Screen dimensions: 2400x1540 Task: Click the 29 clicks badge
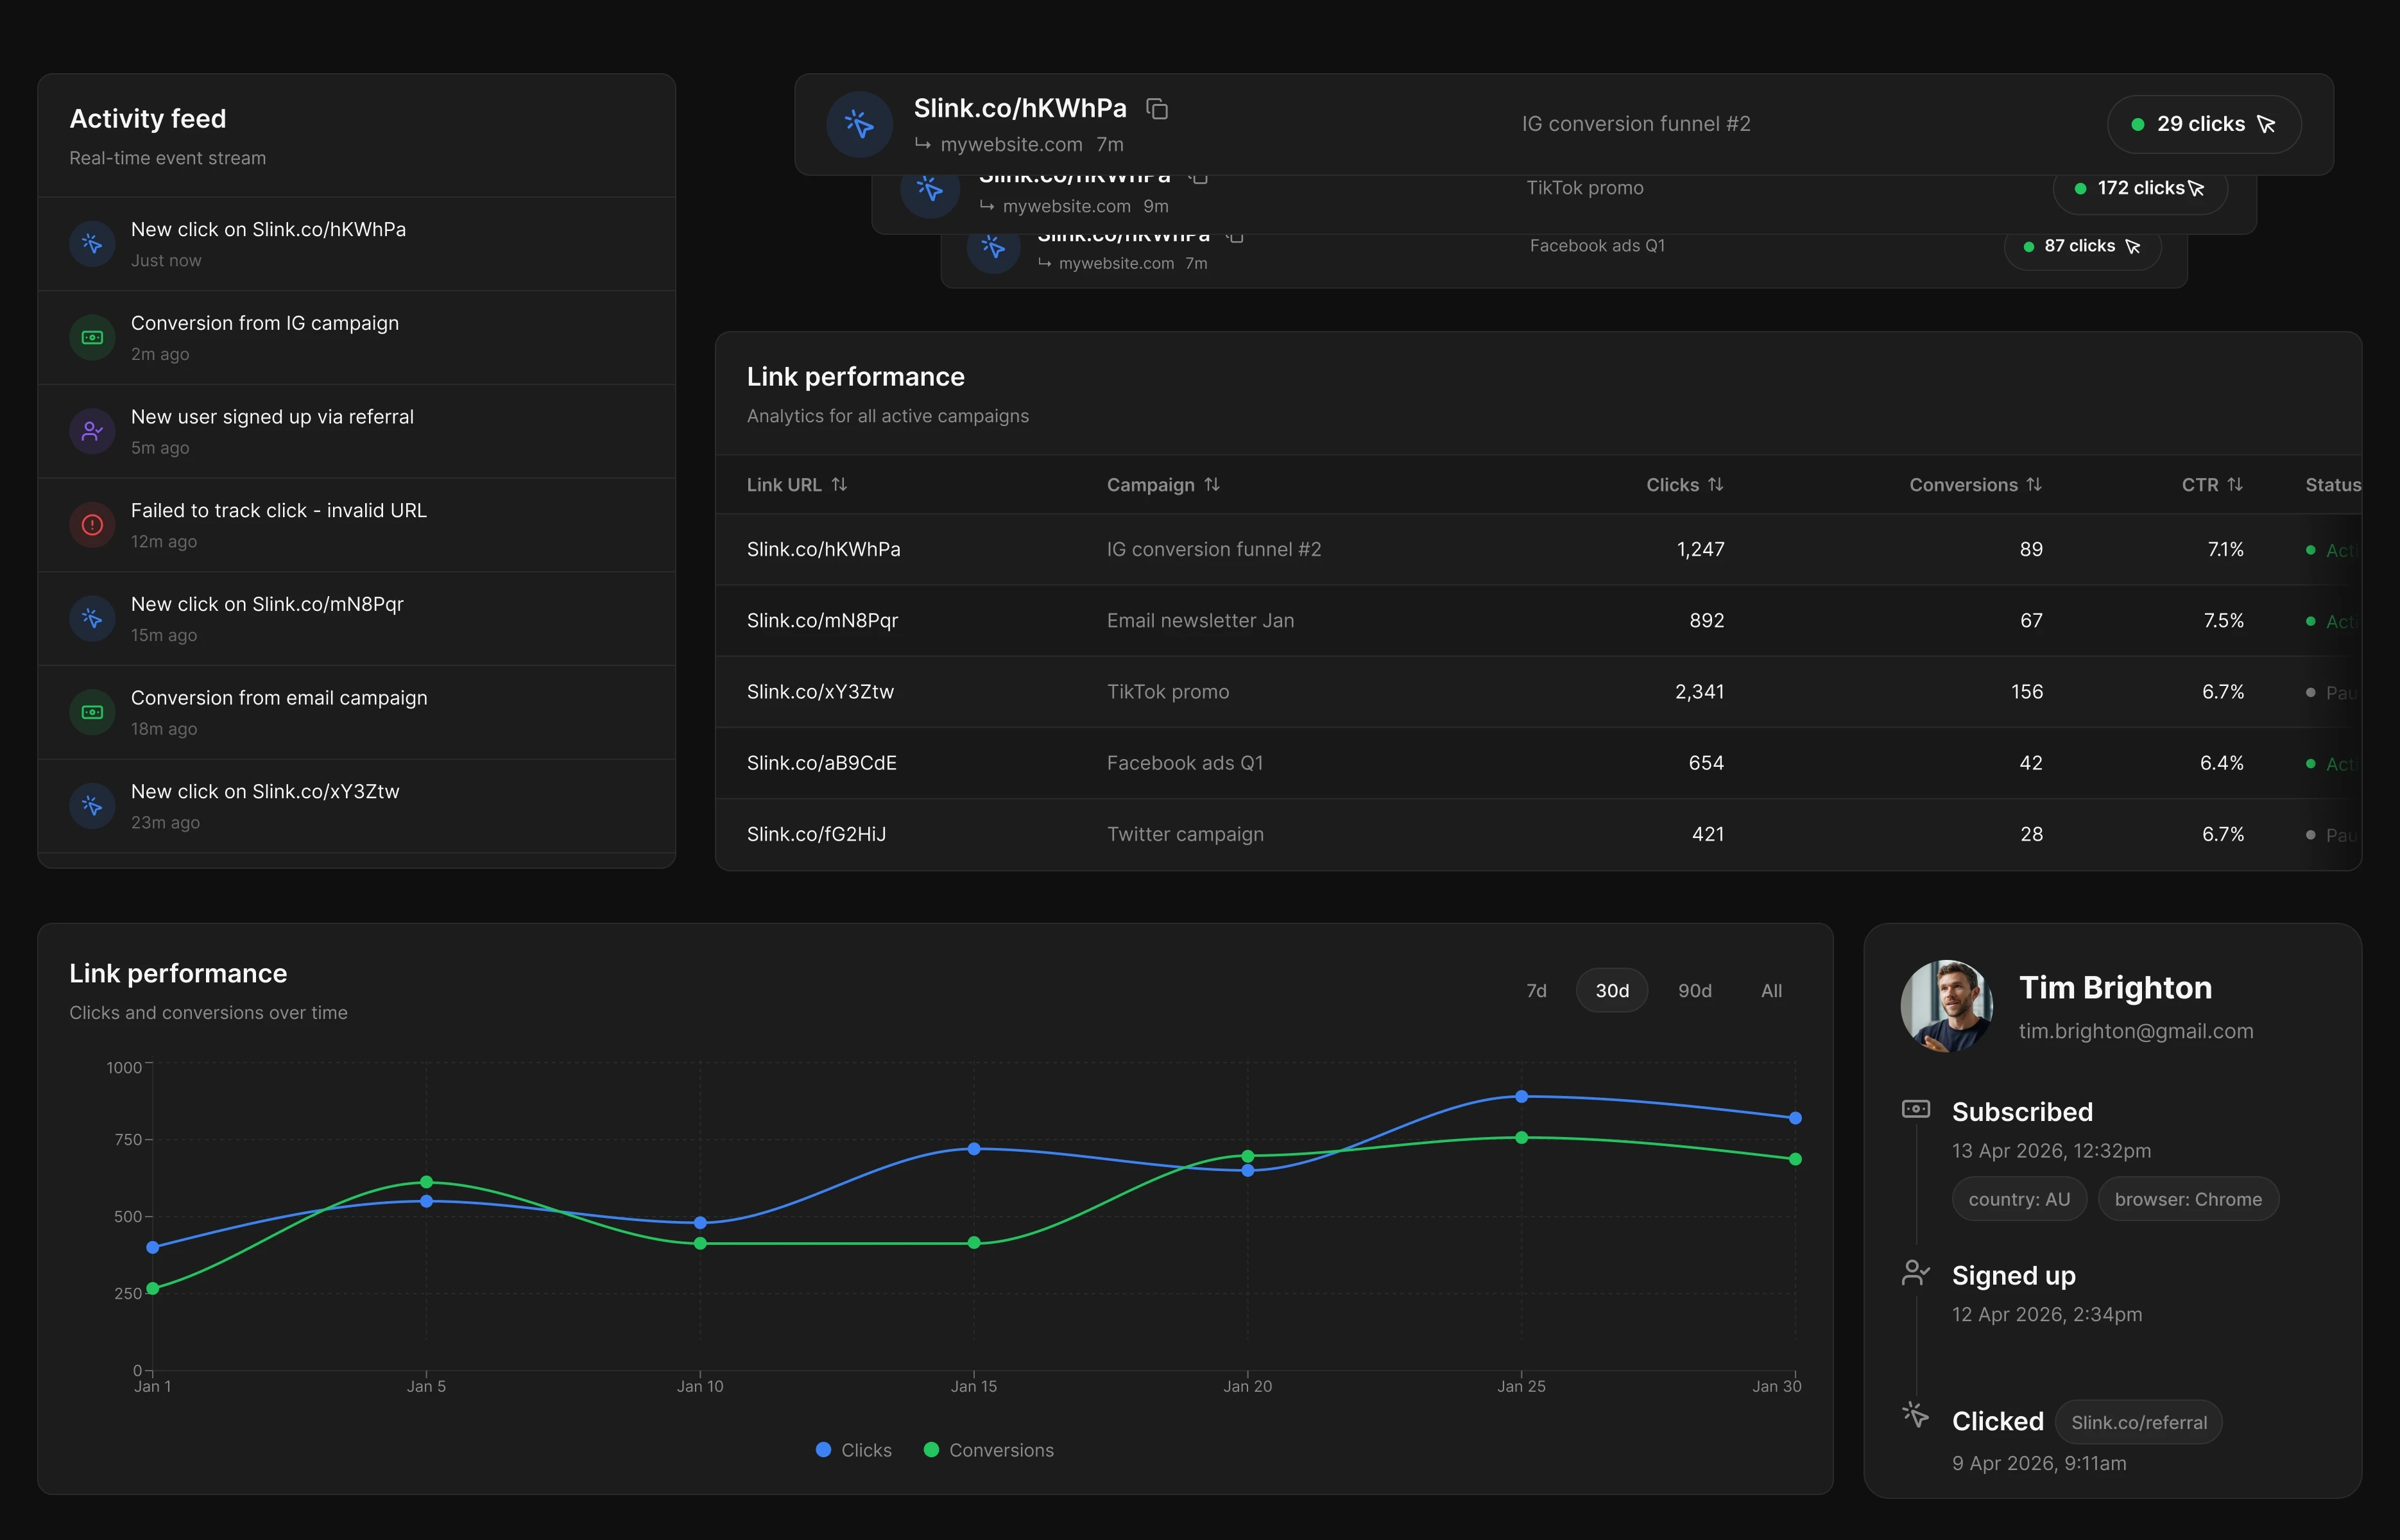click(2204, 124)
